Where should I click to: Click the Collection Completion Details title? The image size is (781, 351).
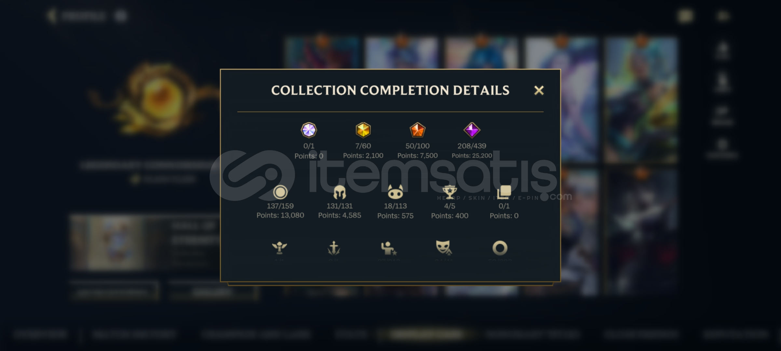point(390,90)
